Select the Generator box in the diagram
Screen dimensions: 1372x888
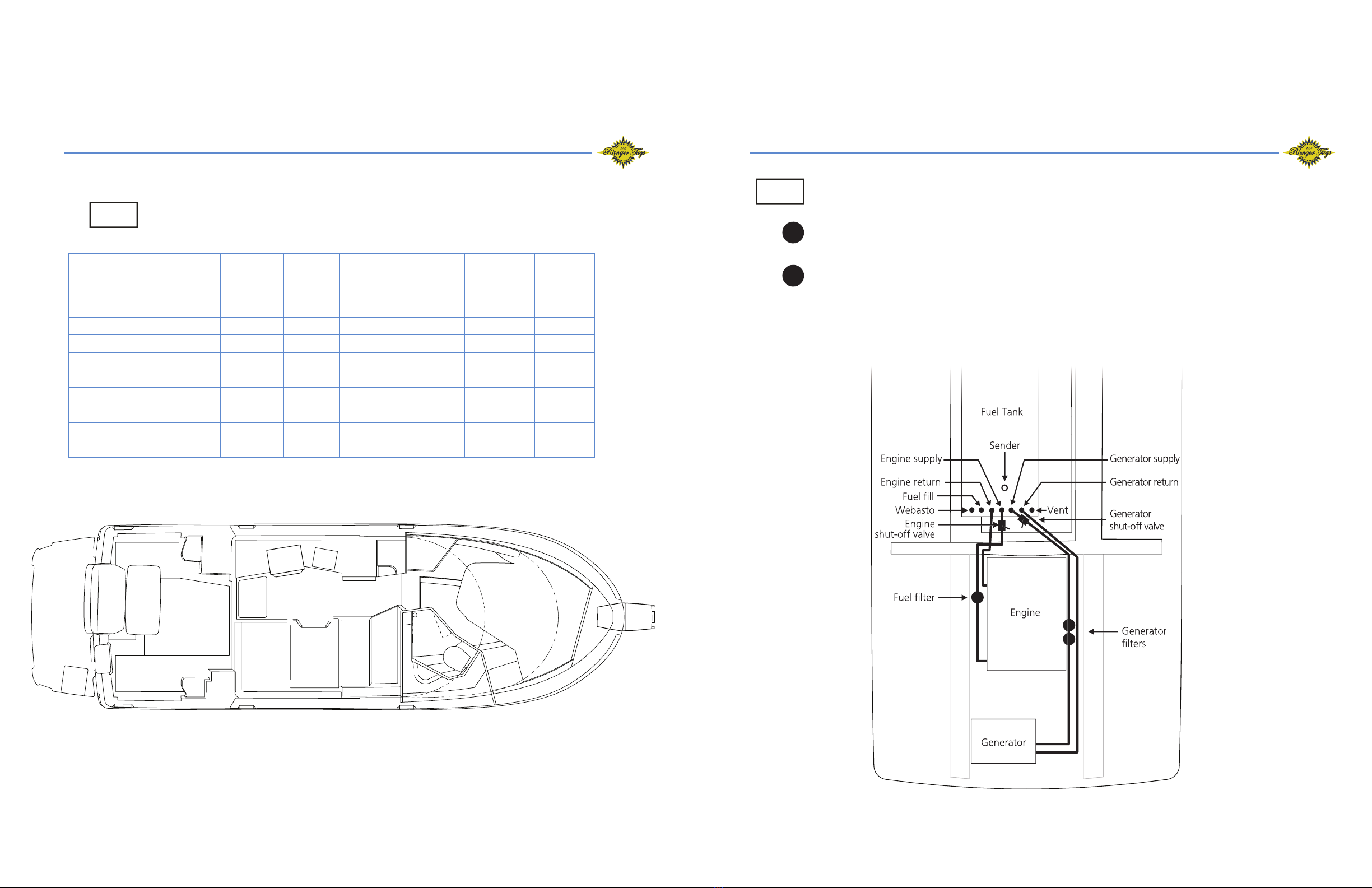[1003, 742]
